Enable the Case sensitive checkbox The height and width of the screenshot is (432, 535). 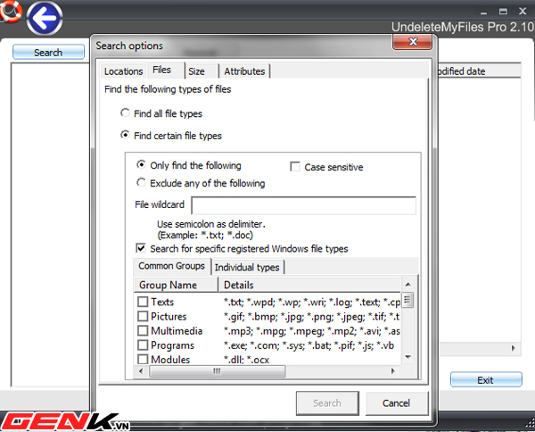coord(295,167)
